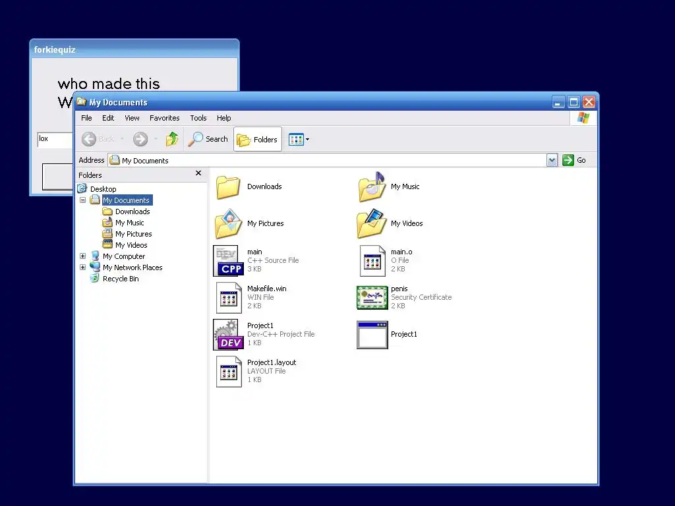Screen dimensions: 675x506
Task: Click the text field in forkiequiz window
Action: click(x=55, y=140)
